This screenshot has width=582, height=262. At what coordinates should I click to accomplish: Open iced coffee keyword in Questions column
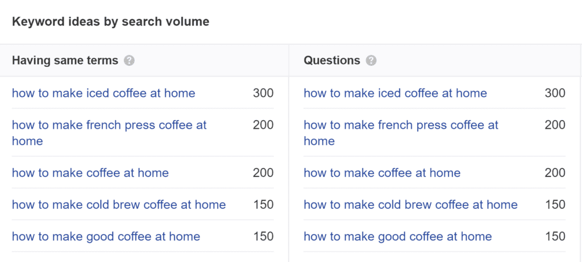[396, 93]
